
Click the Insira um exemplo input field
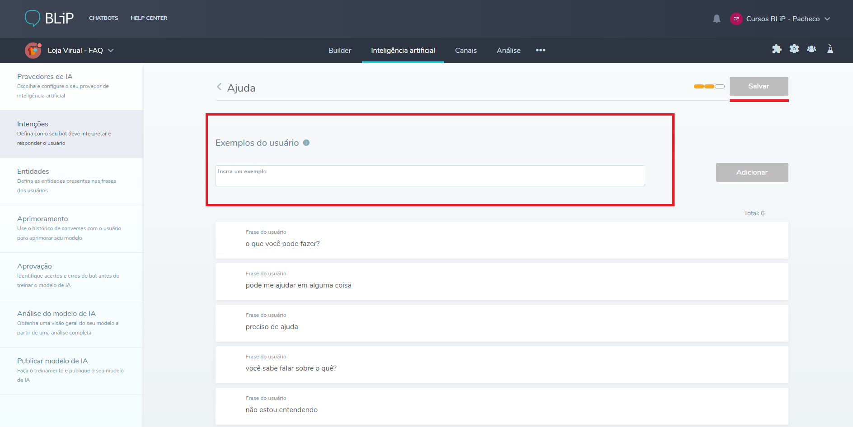430,176
